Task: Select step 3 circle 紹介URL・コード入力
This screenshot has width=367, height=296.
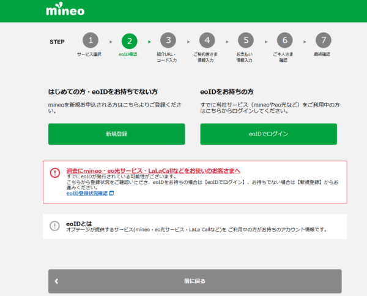Action: coord(168,40)
